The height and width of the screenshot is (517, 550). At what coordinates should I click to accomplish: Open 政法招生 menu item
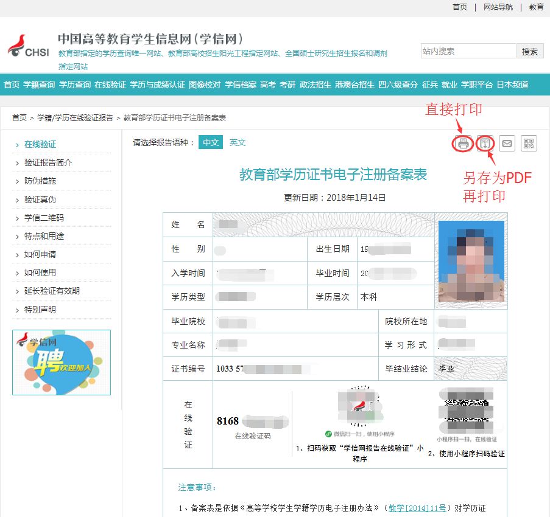click(316, 85)
